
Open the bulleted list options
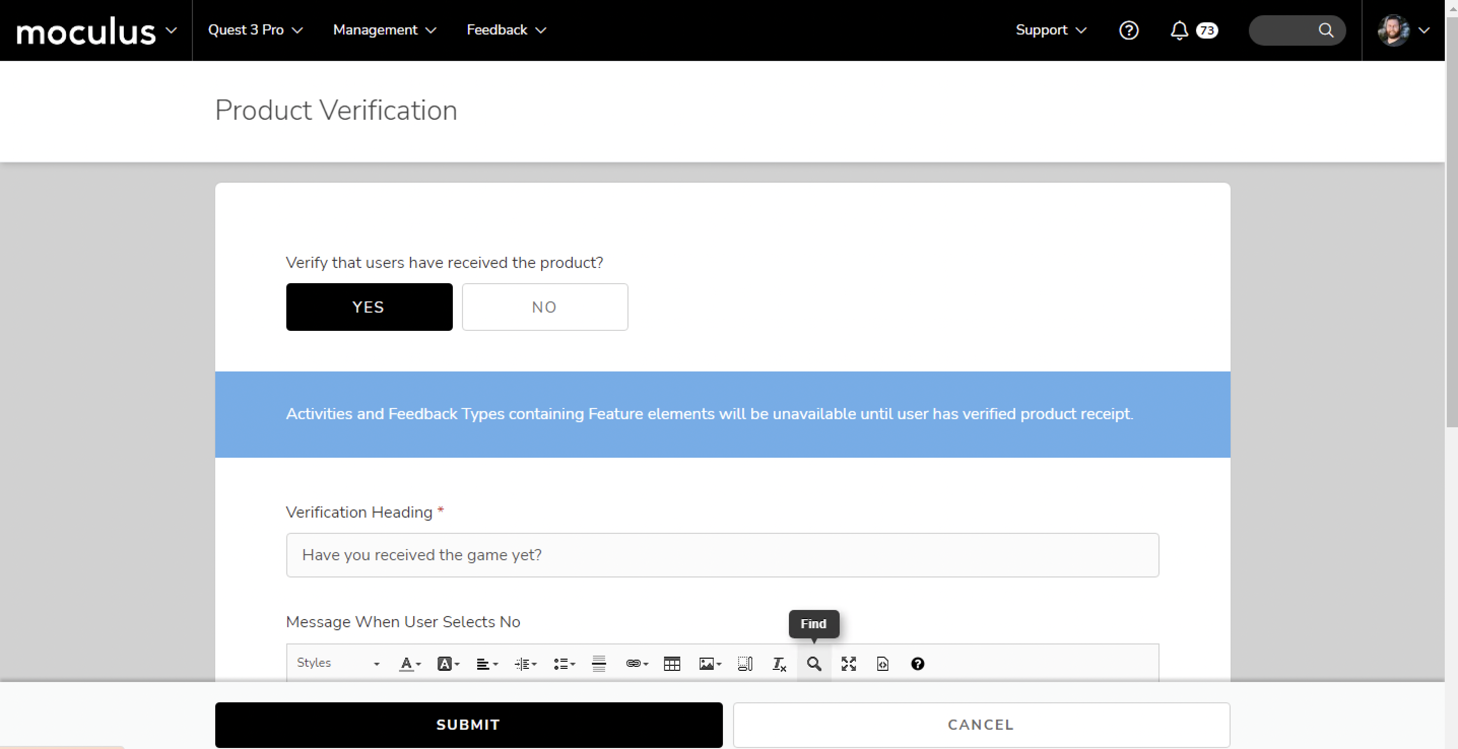pyautogui.click(x=564, y=664)
